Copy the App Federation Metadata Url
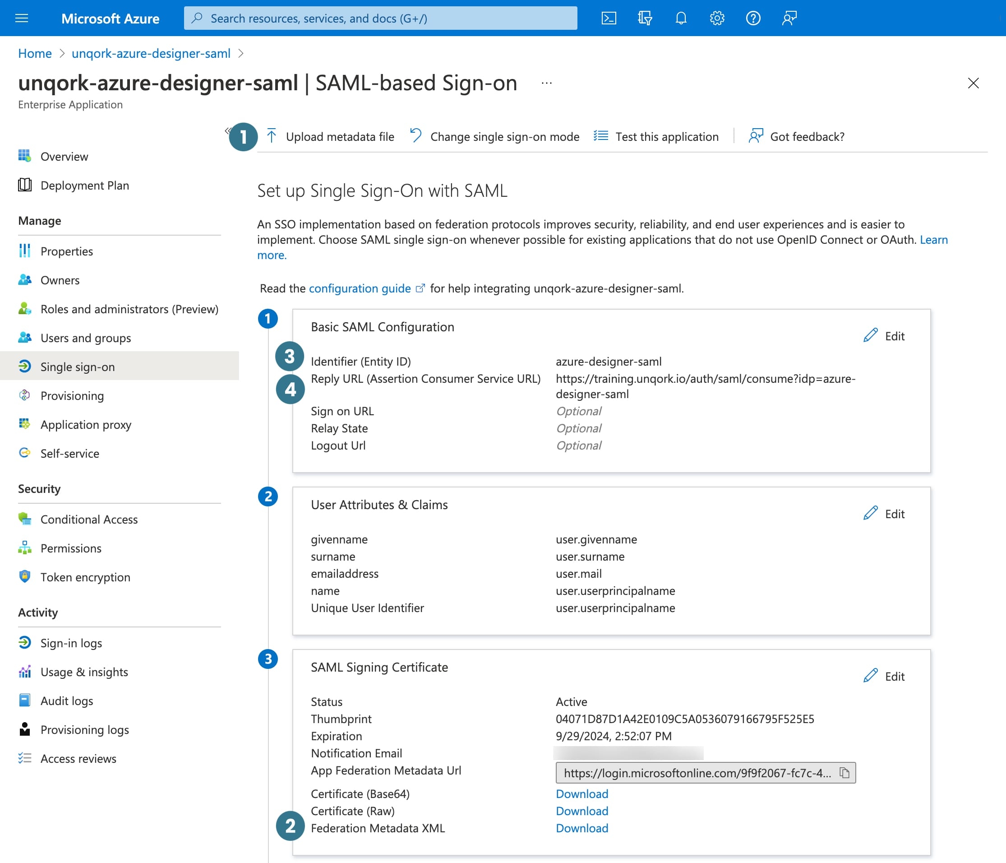This screenshot has height=863, width=1006. tap(845, 773)
